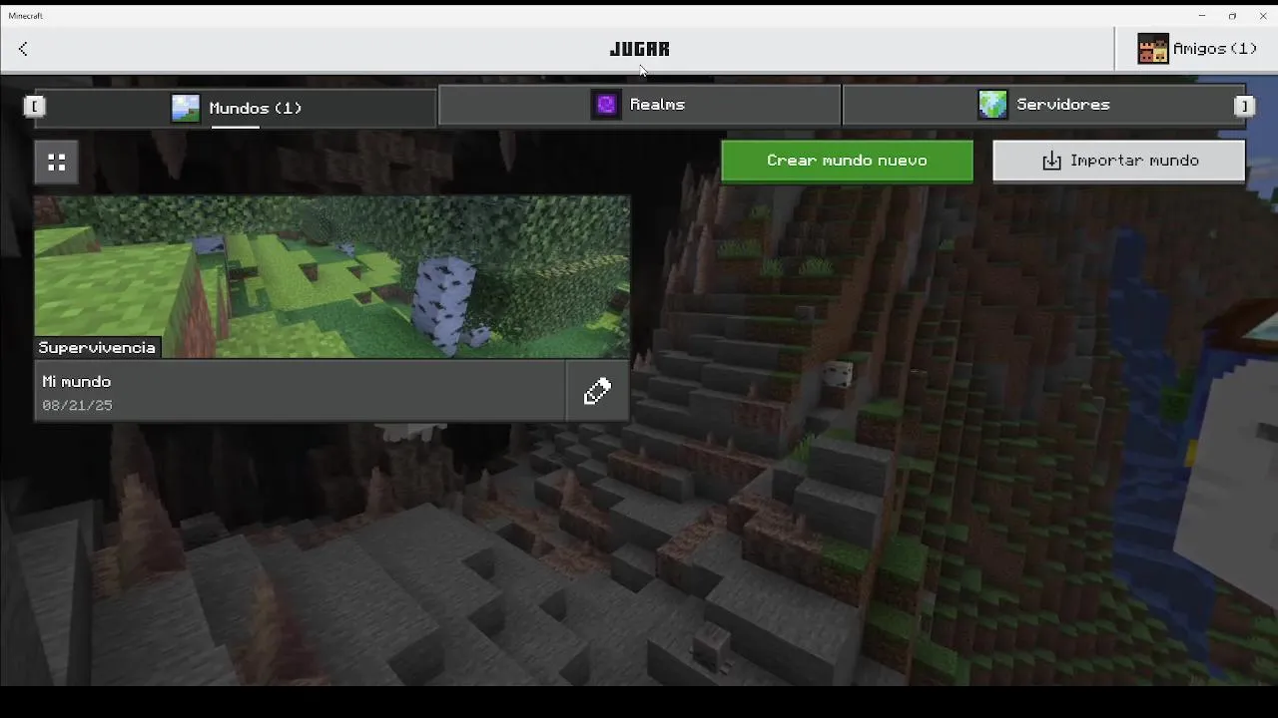Open the Amigos (1) friends panel

click(1196, 49)
